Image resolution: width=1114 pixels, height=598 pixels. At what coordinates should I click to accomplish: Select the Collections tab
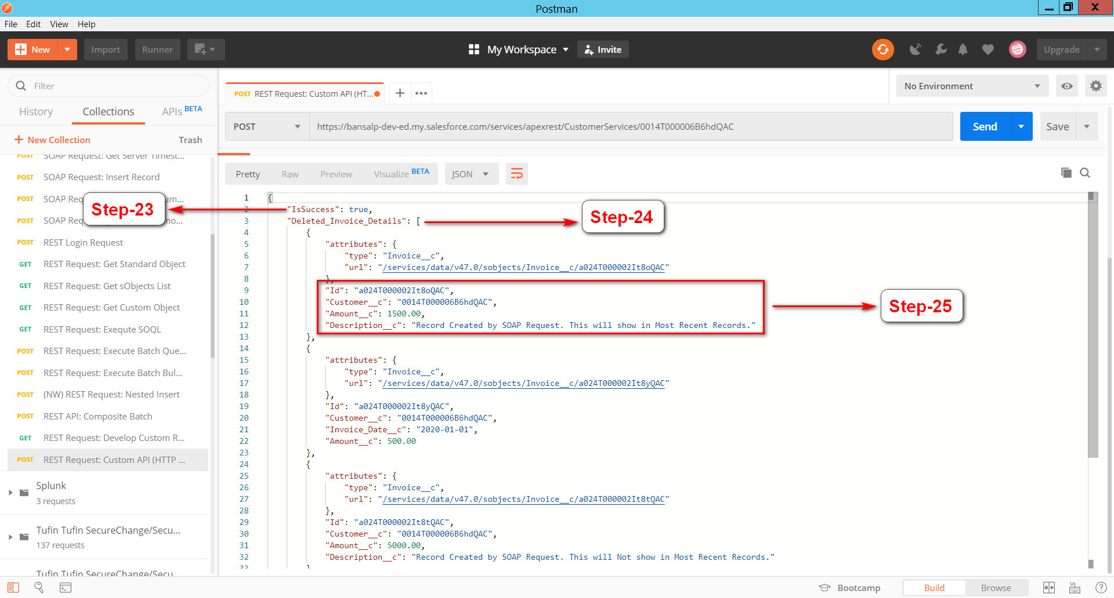(108, 112)
